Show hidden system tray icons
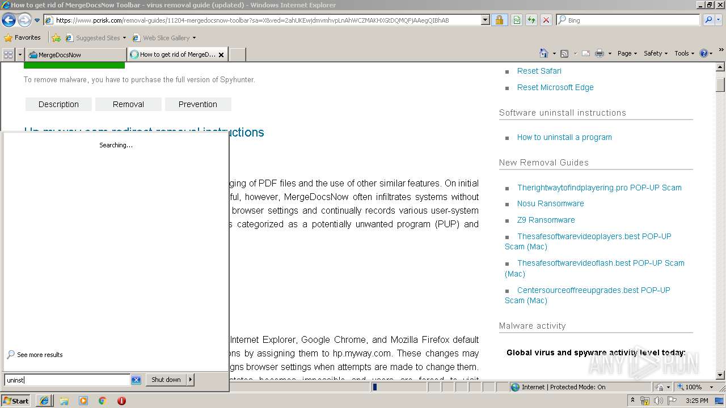726x408 pixels. click(633, 401)
